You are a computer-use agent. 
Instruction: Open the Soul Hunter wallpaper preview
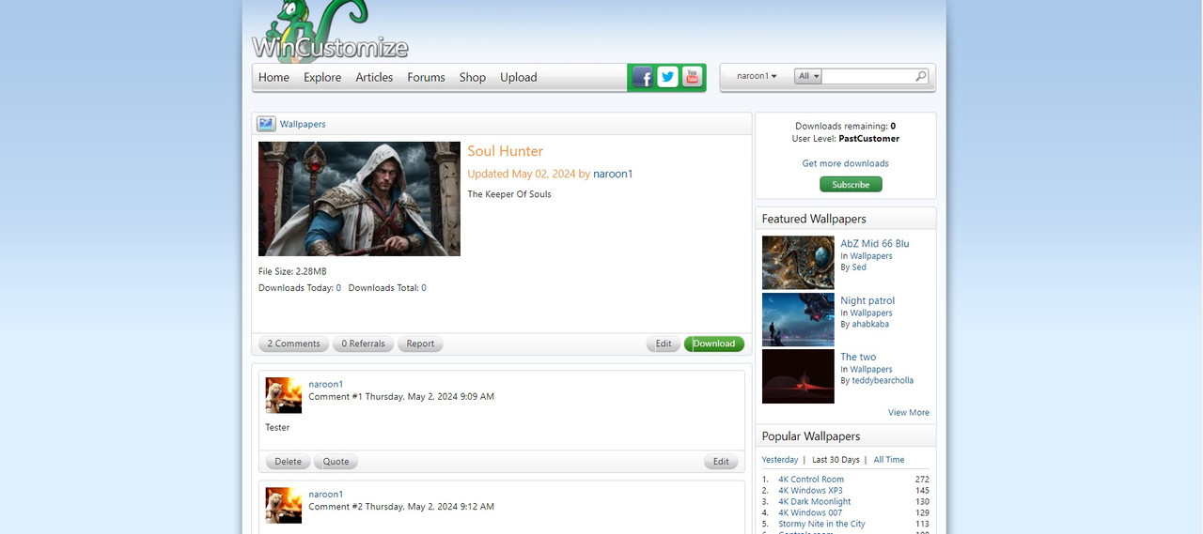[359, 199]
